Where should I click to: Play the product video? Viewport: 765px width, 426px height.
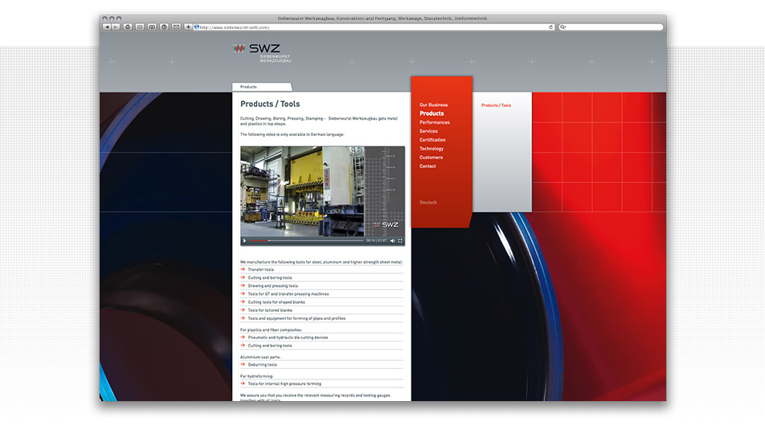click(245, 240)
